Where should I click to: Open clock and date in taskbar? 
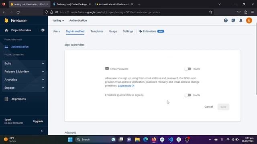[247, 140]
